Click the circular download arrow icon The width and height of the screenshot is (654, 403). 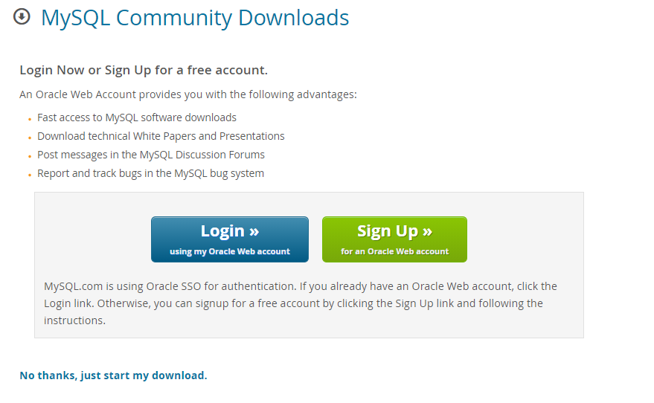(x=22, y=17)
